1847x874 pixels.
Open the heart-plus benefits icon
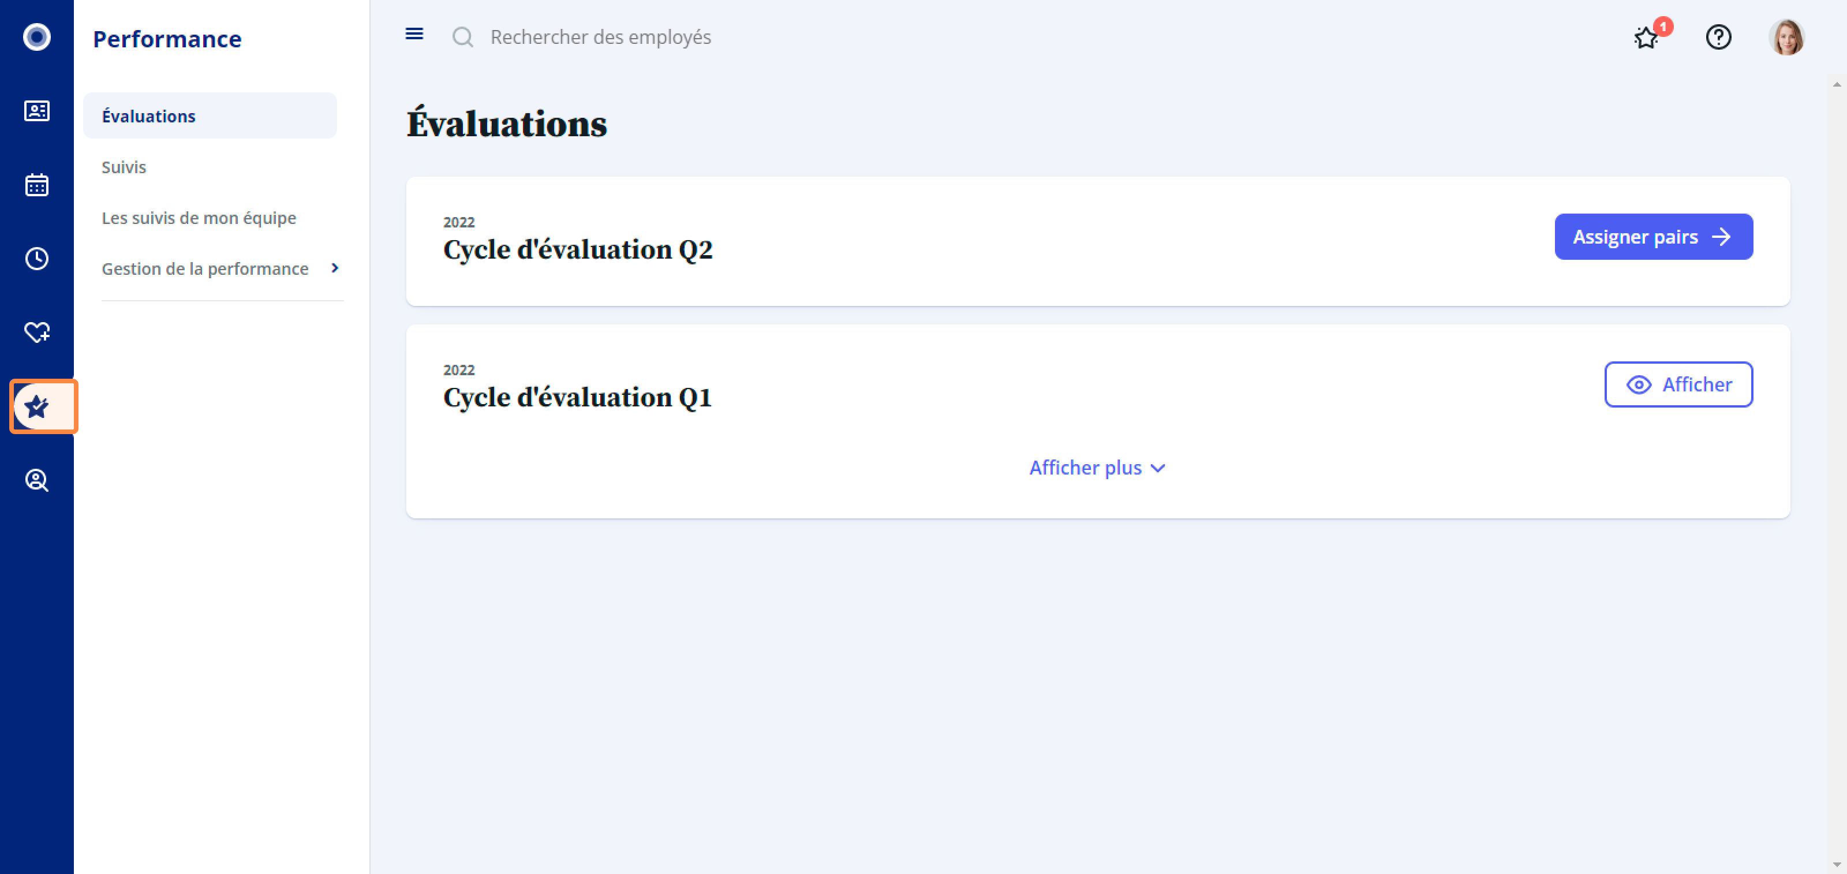36,332
